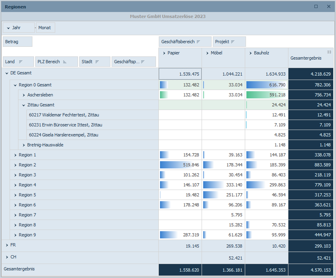Select the Region 2 Papier cell 519.846

click(x=180, y=165)
